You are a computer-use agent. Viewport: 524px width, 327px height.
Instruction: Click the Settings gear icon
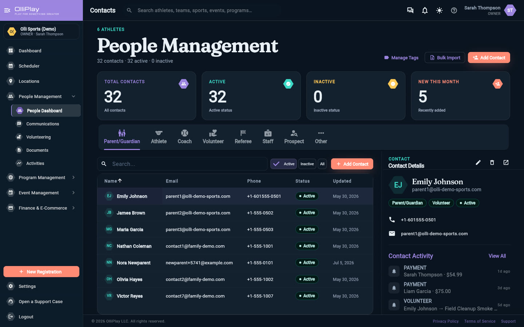coord(11,286)
